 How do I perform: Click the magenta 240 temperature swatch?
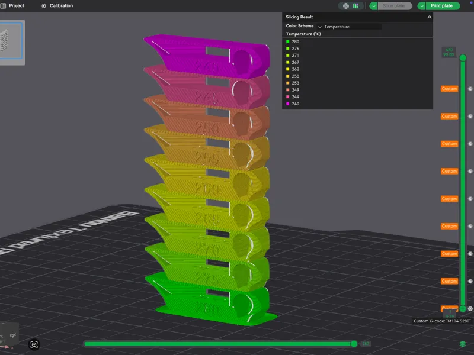[288, 104]
